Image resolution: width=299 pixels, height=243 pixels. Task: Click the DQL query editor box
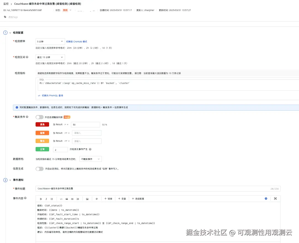[169, 85]
